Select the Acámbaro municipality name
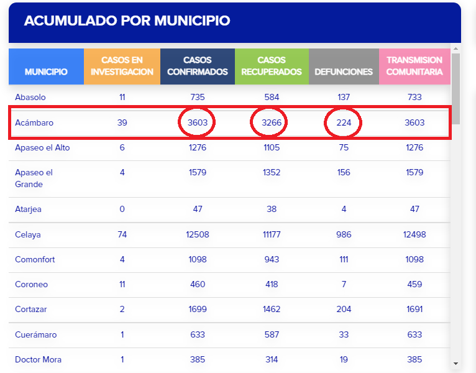Viewport: 476px width, 373px height. click(34, 122)
